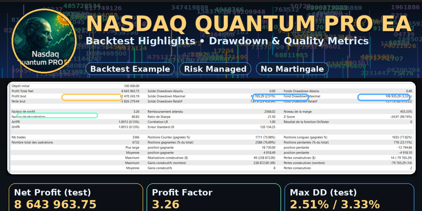Select the Max DD (test) summary card
Screen dimensions: 422x211
click(x=349, y=197)
